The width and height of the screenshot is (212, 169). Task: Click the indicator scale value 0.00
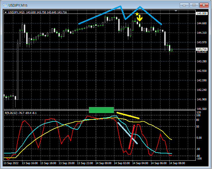pos(199,138)
